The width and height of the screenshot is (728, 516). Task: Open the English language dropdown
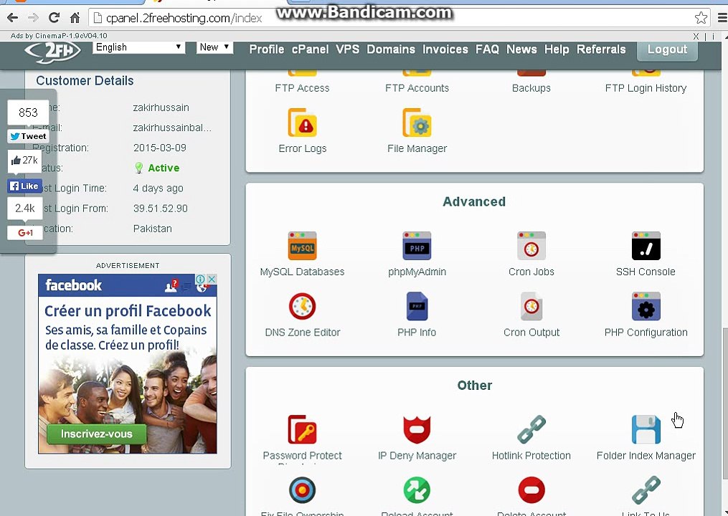pyautogui.click(x=138, y=47)
